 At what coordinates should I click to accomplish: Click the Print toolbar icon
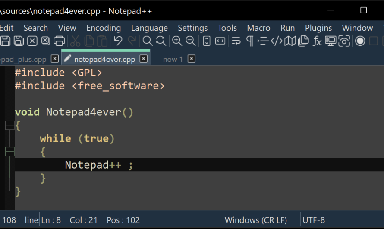(x=59, y=41)
